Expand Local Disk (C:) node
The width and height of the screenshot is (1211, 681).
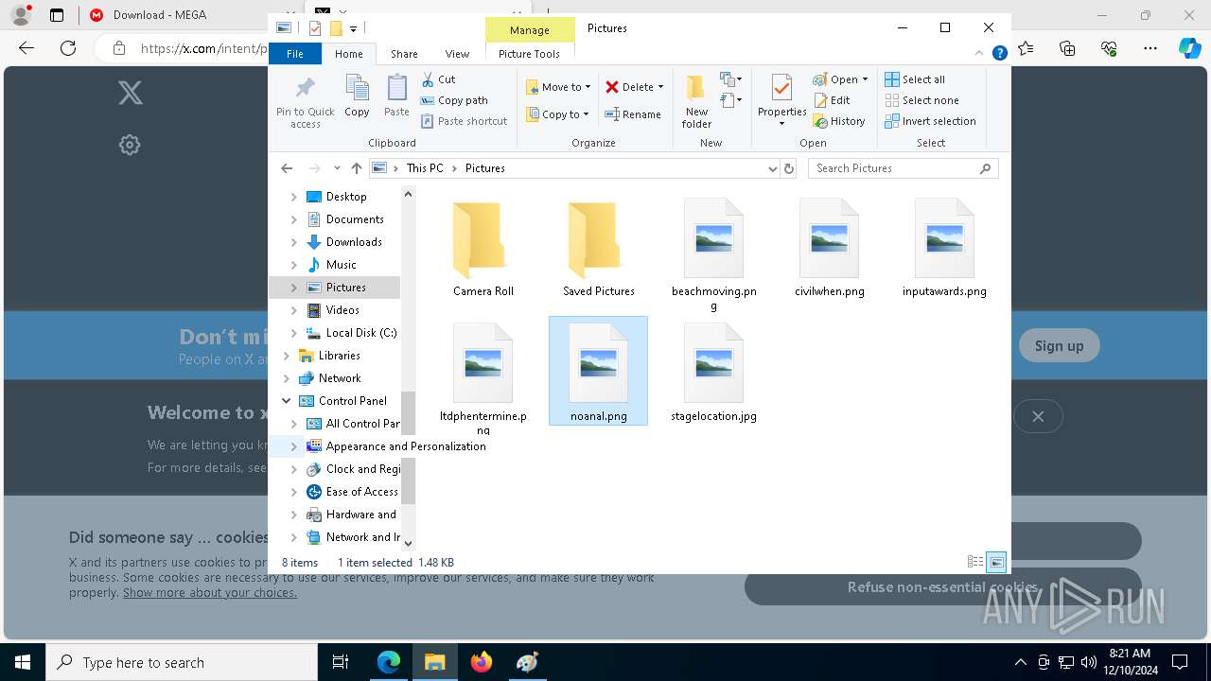click(293, 333)
